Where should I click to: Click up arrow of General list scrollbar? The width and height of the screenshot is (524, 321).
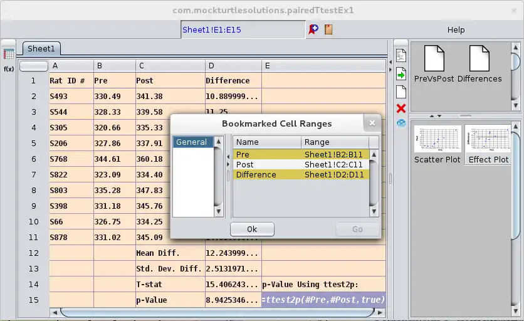(218, 142)
